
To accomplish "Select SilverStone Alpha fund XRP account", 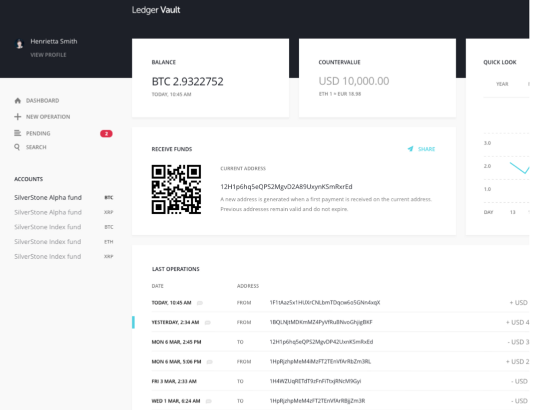I will [64, 212].
